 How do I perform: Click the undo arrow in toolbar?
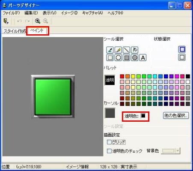[19, 21]
